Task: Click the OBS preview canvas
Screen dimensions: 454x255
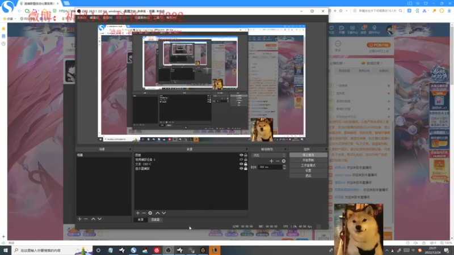Action: pos(202,83)
